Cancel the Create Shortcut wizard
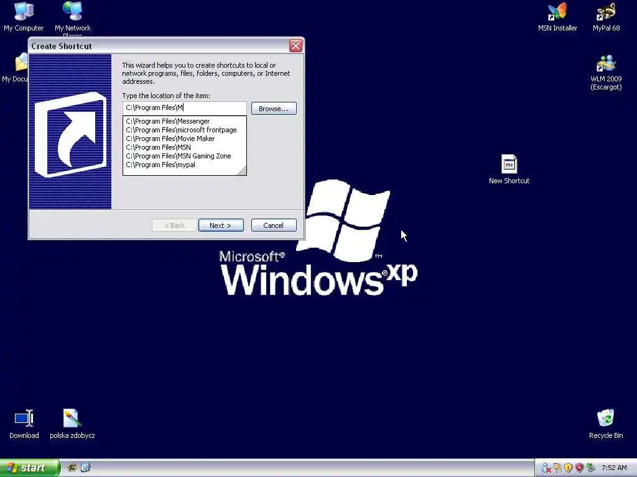Screen dimensions: 637x477 pyautogui.click(x=274, y=225)
